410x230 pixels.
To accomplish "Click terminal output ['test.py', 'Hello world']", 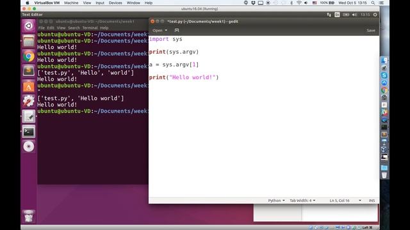I will [81, 98].
